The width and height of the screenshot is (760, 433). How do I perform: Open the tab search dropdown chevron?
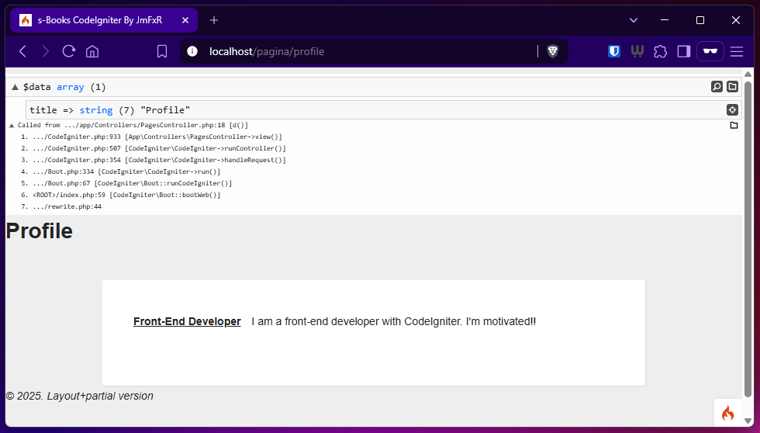click(634, 20)
